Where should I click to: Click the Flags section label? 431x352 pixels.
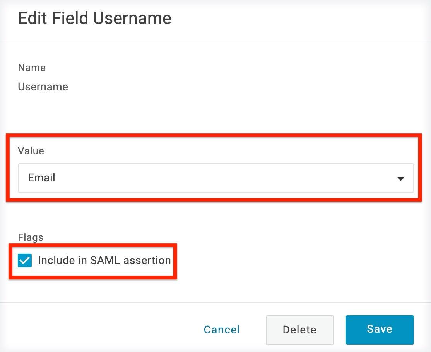[x=30, y=237]
